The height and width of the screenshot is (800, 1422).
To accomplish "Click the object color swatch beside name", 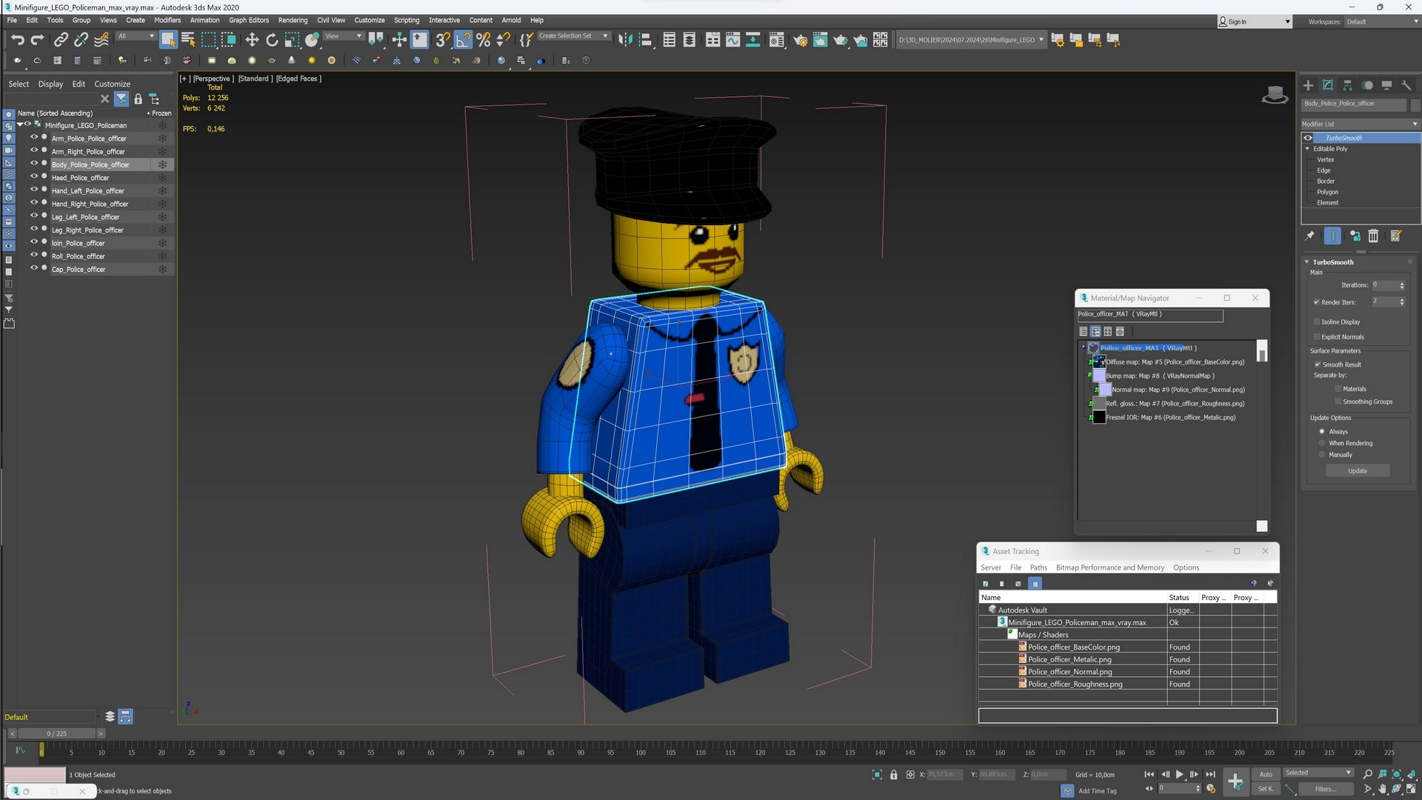I will tap(1415, 104).
